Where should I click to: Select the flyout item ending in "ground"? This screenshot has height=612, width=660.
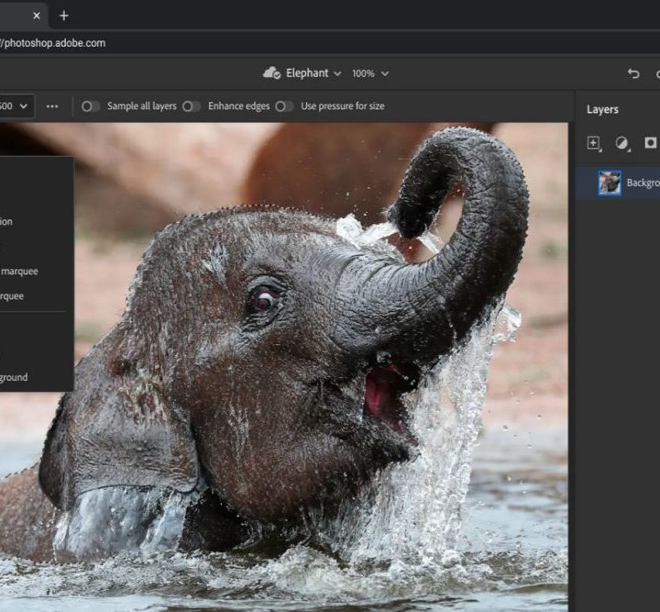14,377
